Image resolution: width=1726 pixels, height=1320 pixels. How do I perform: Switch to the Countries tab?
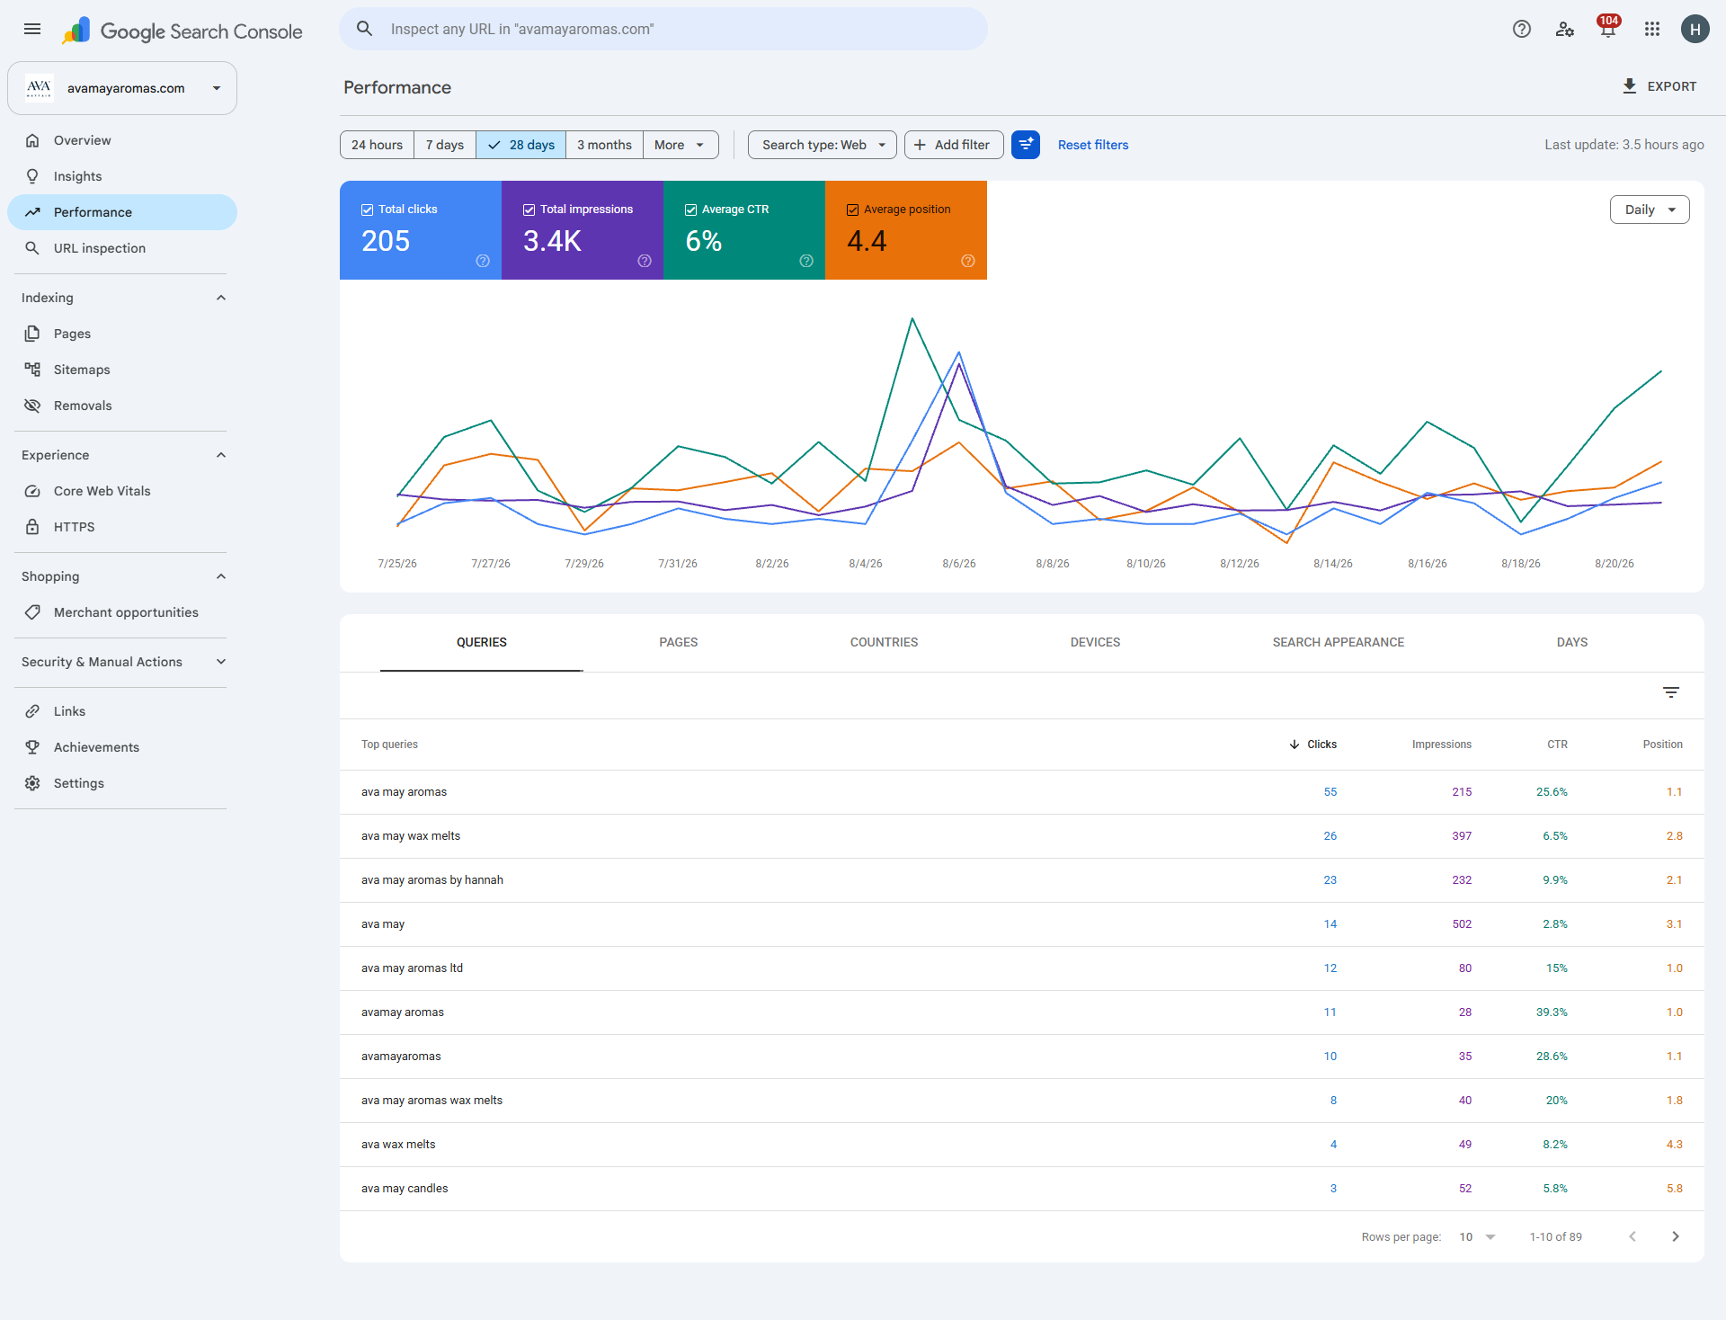tap(885, 642)
